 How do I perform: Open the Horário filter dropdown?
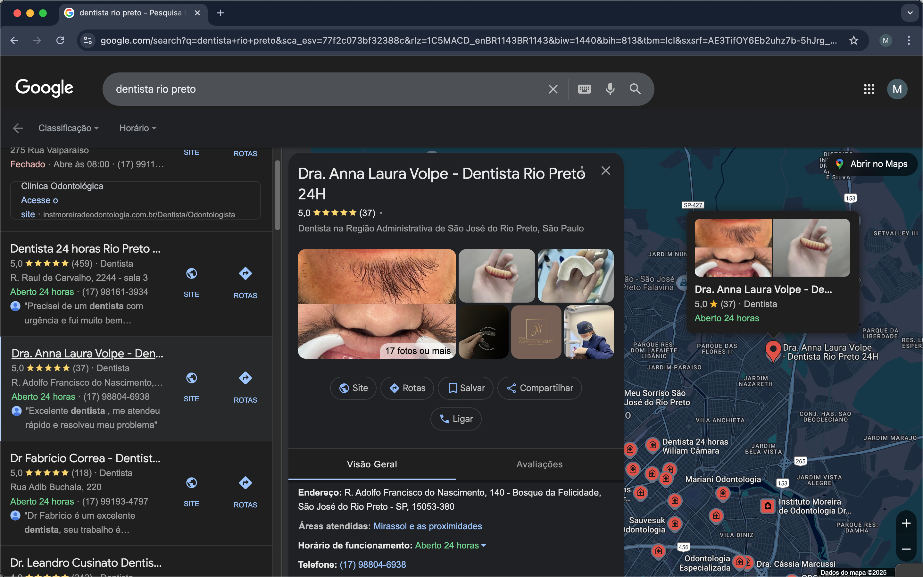tap(138, 128)
